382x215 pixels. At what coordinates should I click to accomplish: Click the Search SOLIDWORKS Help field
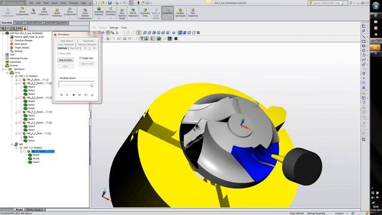pos(328,3)
